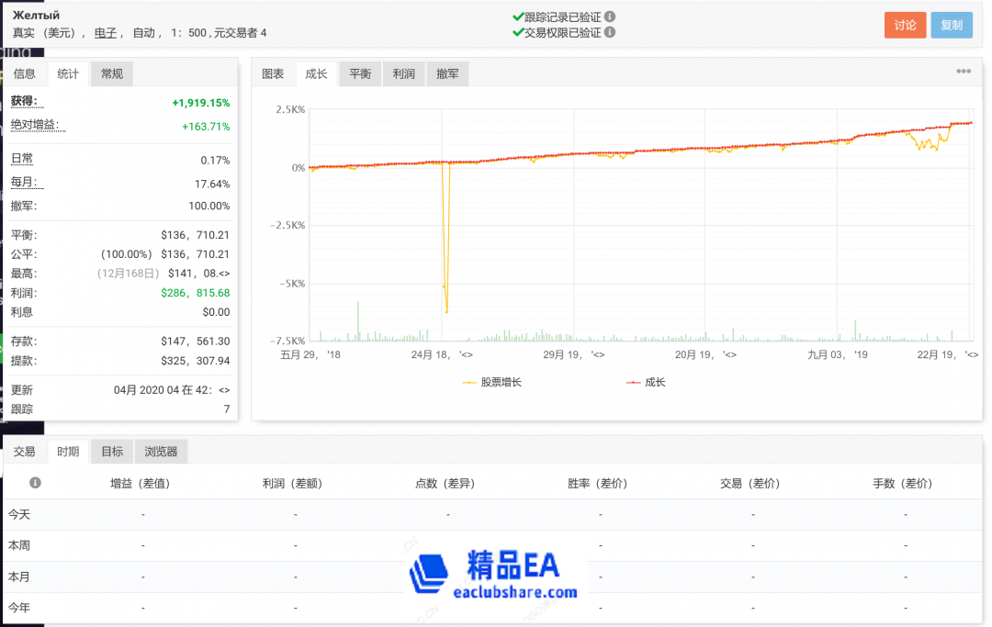Switch to the 浏览器 tab
992x627 pixels.
161,452
